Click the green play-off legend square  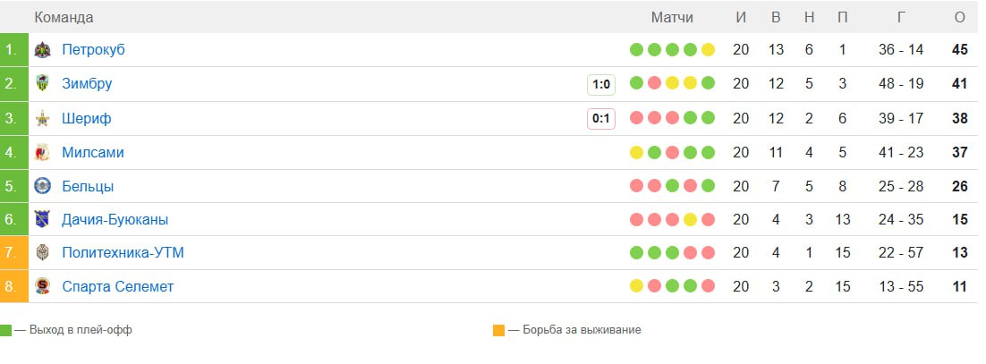6,330
